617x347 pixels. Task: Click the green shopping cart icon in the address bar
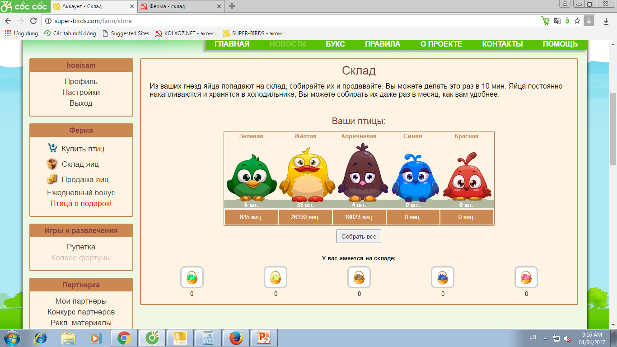click(x=545, y=21)
